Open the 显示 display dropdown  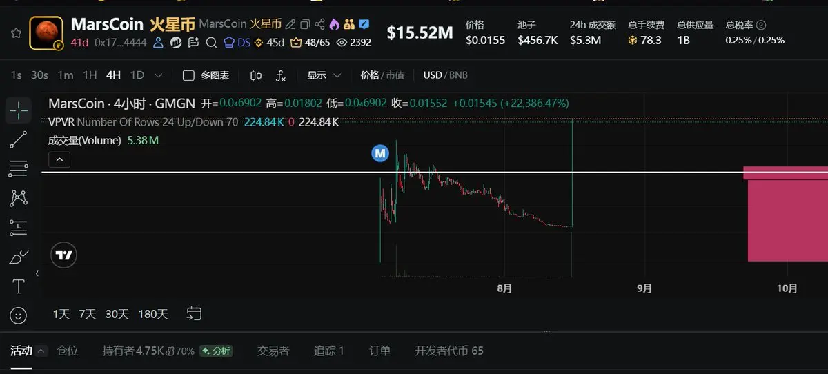click(324, 75)
